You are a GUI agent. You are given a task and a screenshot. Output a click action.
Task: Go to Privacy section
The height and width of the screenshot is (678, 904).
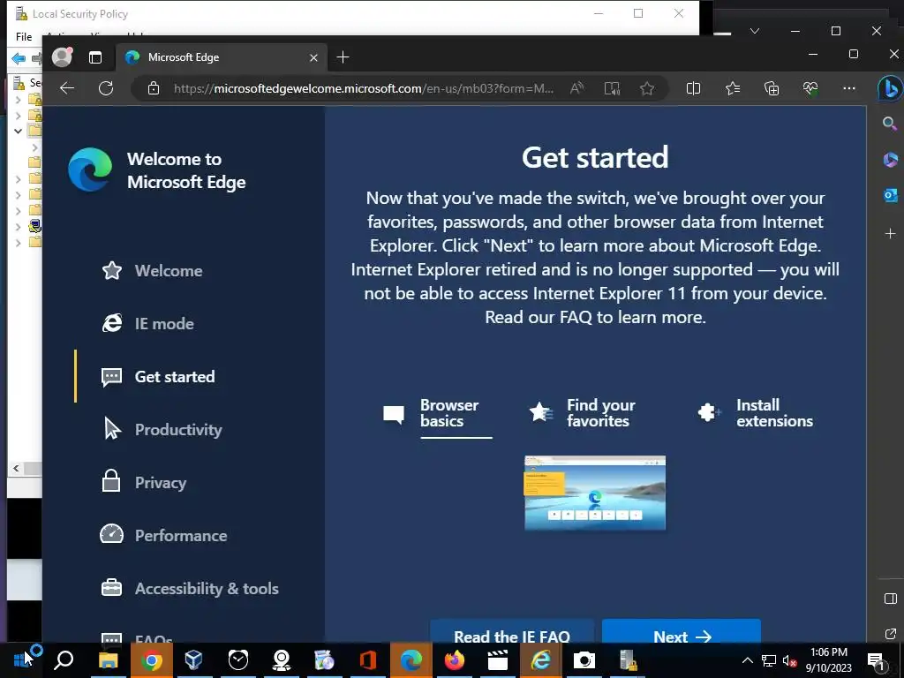pyautogui.click(x=144, y=483)
